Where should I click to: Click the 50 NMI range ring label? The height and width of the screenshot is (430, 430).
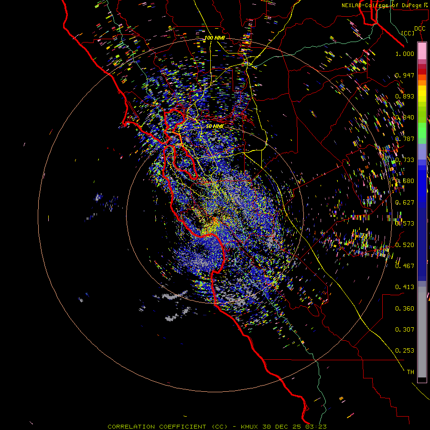(215, 126)
